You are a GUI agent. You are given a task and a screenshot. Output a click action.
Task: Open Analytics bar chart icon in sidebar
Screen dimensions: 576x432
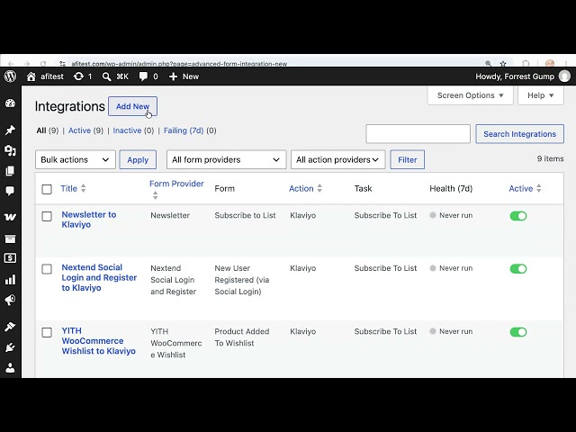10,280
